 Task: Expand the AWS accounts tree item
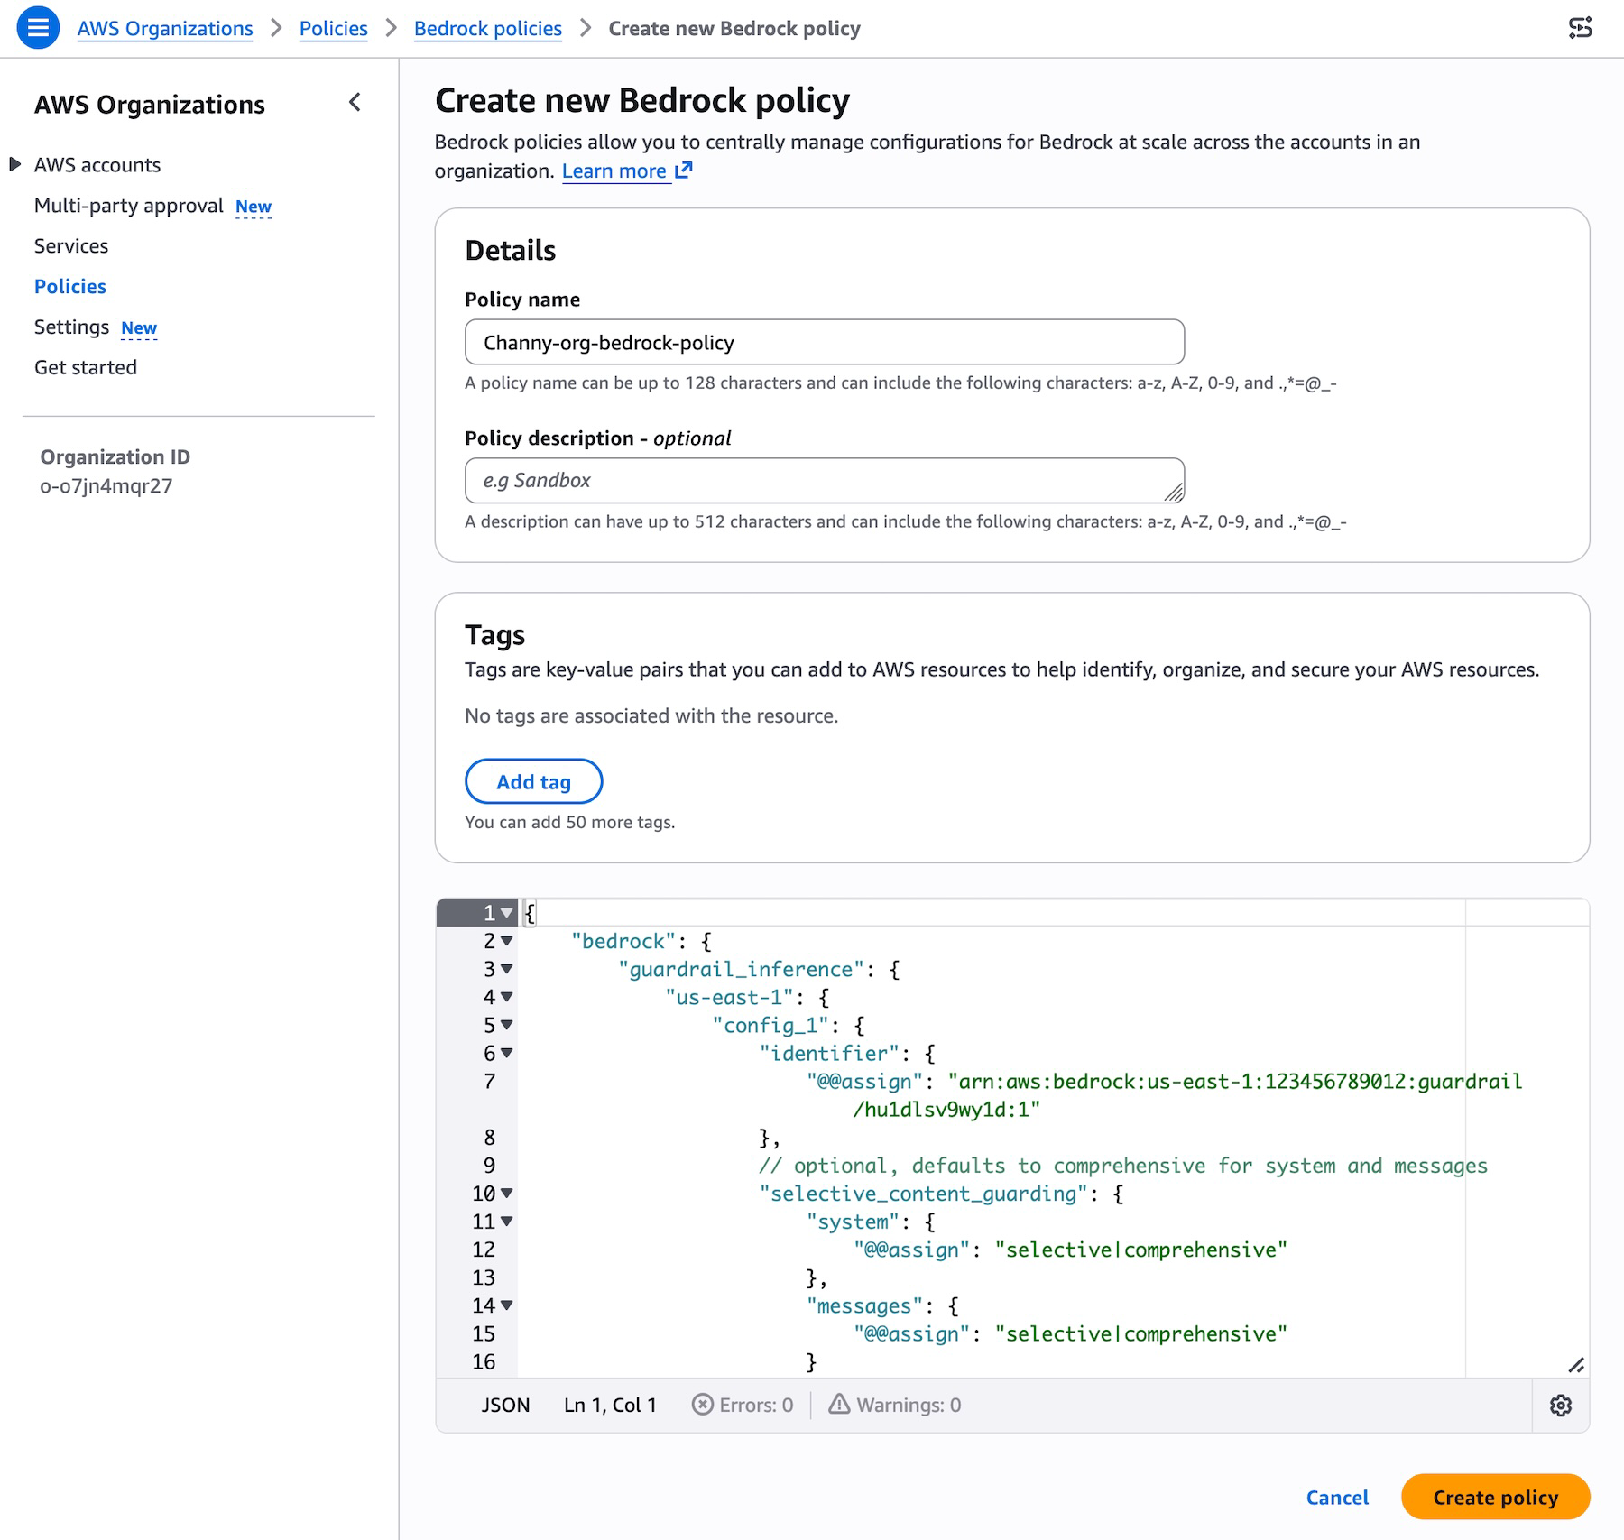(14, 163)
